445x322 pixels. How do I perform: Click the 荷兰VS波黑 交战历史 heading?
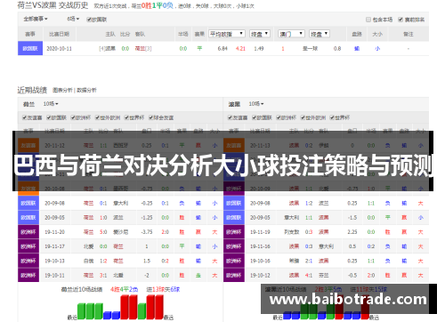53,5
